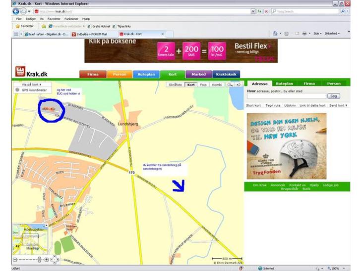Switch map view to Foto
Screen dimensions: 362x271
point(203,85)
